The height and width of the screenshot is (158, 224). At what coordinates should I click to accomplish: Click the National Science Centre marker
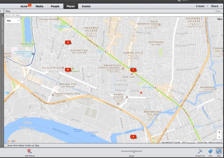coord(123,69)
